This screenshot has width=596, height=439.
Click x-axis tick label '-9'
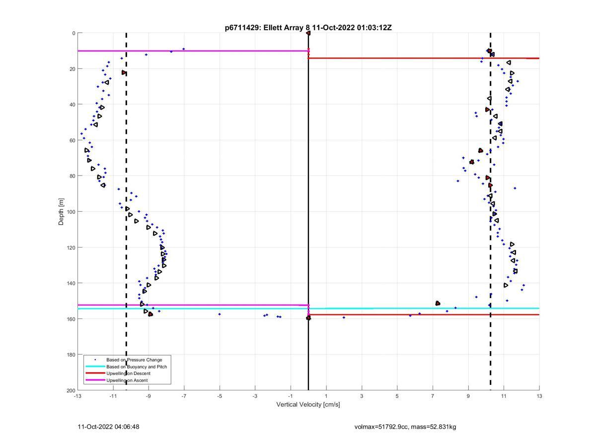(x=149, y=396)
